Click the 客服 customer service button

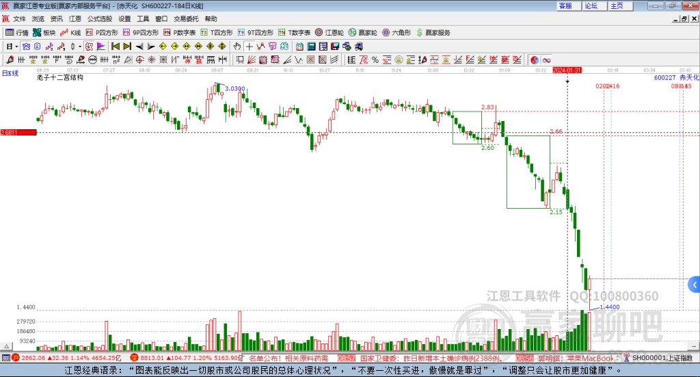568,5
